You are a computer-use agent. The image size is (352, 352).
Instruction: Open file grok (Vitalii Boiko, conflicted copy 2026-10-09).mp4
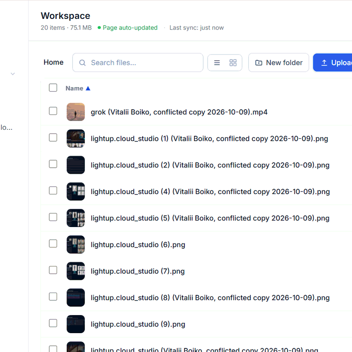pyautogui.click(x=179, y=112)
